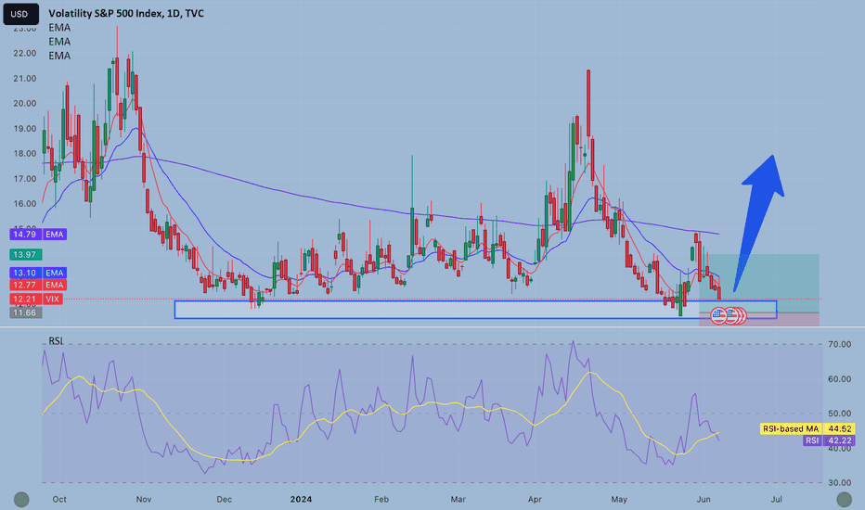Select the gray 11.66 price label
This screenshot has width=865, height=510.
(x=25, y=312)
